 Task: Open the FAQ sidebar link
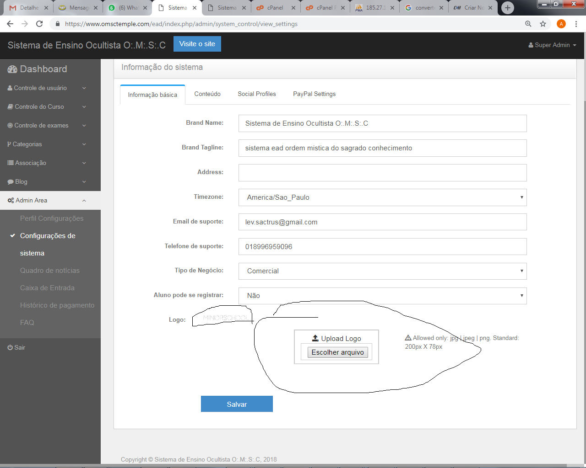pos(27,323)
